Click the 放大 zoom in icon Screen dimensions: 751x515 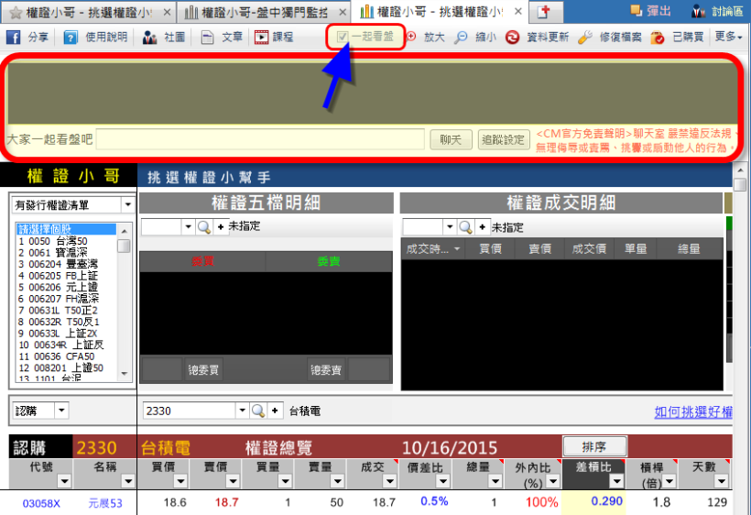pos(411,37)
